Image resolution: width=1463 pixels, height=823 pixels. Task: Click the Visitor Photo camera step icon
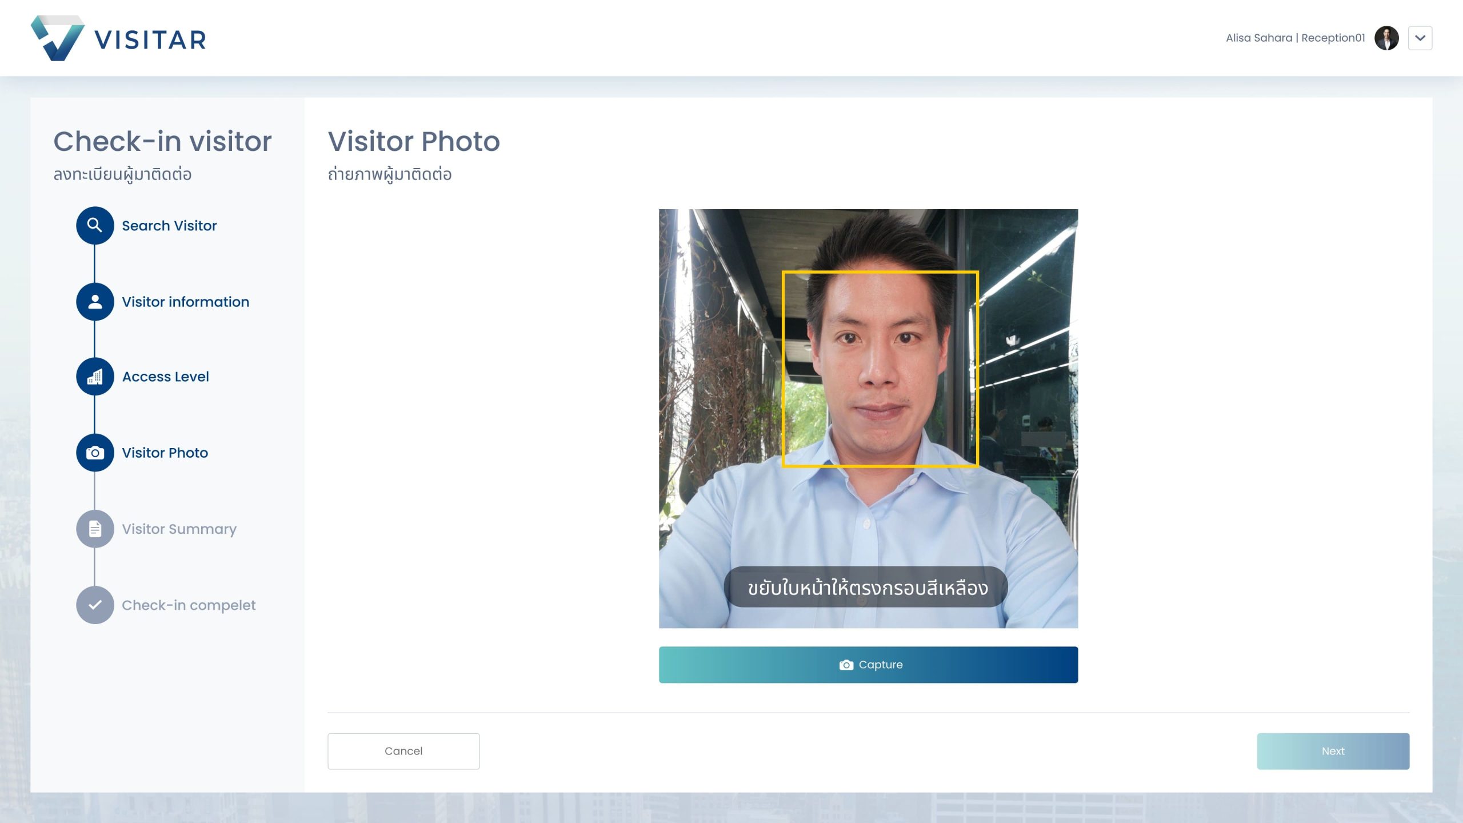coord(95,453)
